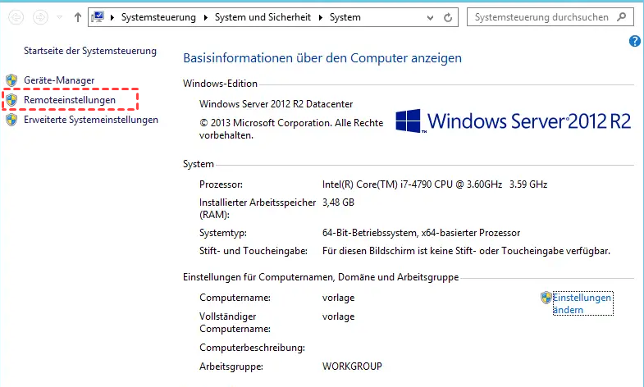The width and height of the screenshot is (644, 387).
Task: Click Einstellungen ändern link
Action: [x=582, y=303]
